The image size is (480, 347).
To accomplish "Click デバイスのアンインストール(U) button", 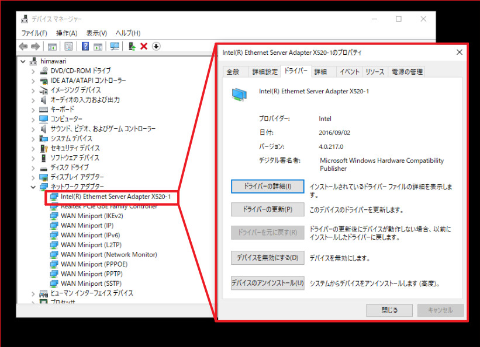I will tap(268, 283).
